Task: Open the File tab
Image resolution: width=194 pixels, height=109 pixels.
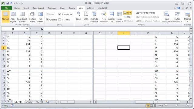Action: coord(6,8)
